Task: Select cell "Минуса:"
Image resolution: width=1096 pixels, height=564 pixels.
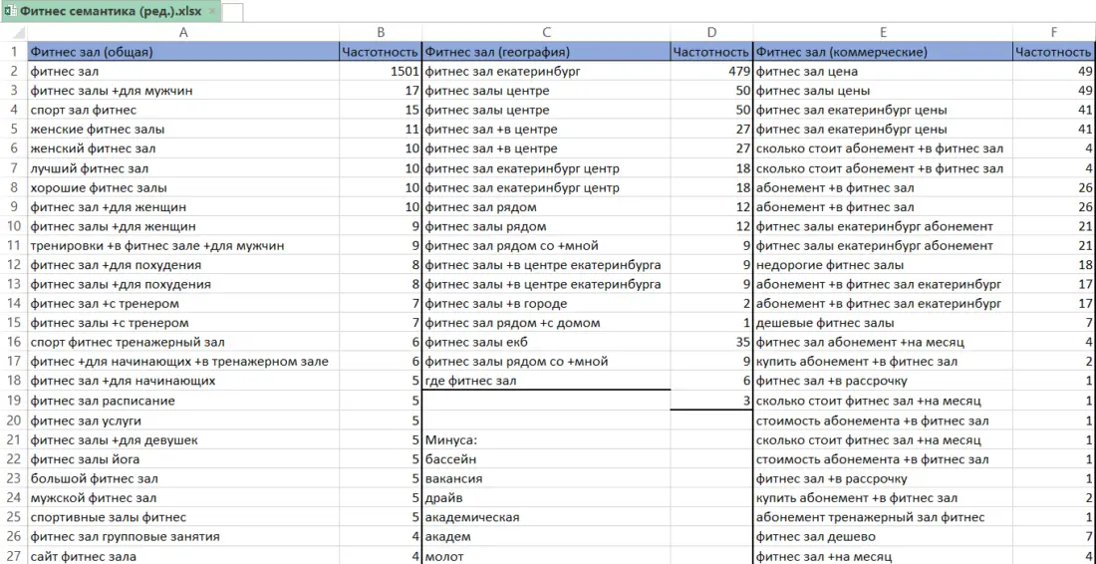Action: pos(546,440)
